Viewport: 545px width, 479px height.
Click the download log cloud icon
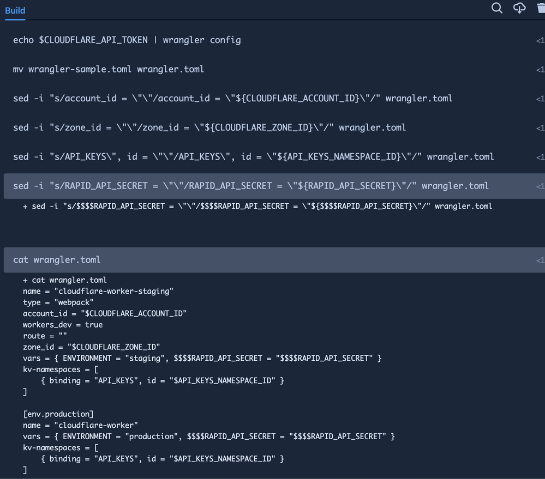click(x=519, y=8)
